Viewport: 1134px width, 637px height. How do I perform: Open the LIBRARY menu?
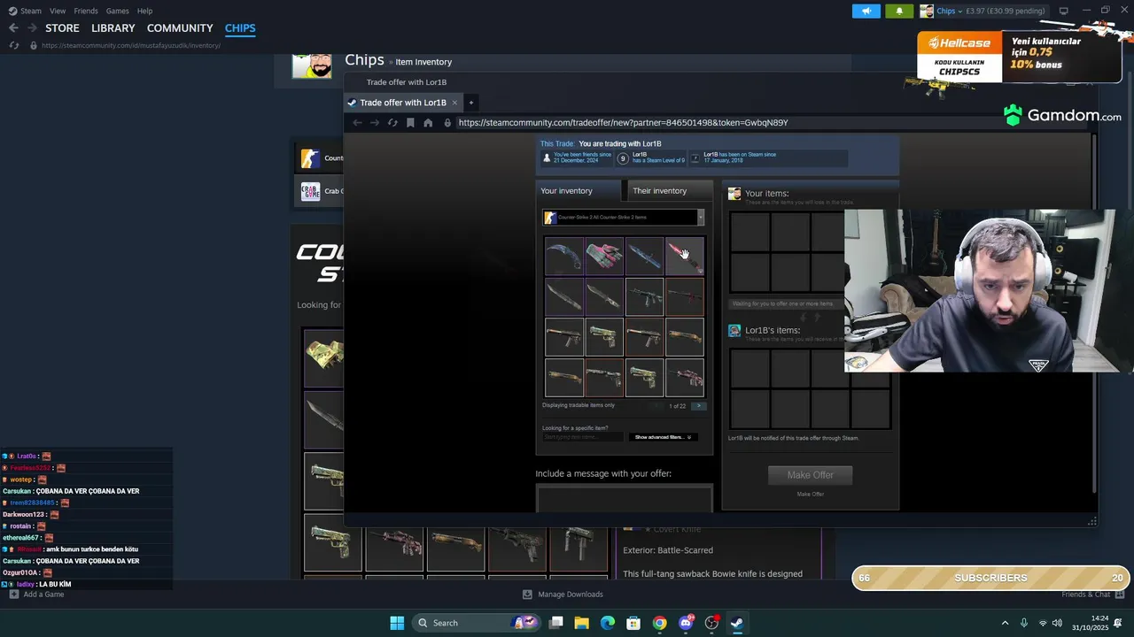(113, 28)
